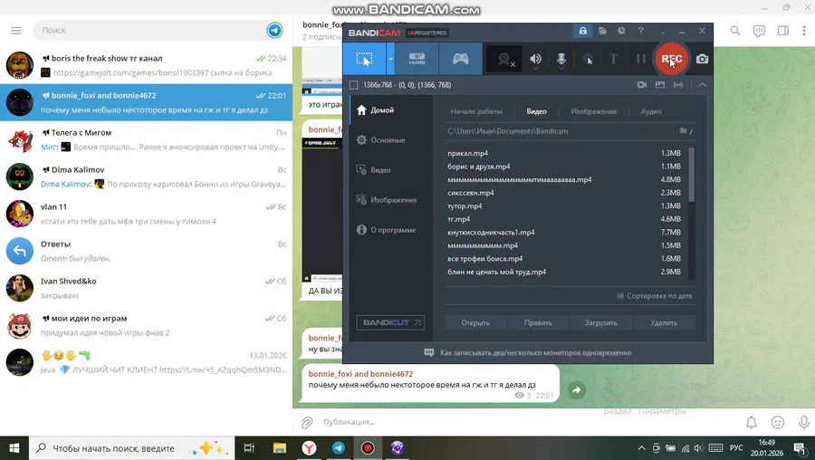Collapse Bandicam panel with chevron up
Viewport: 815px width, 460px height.
point(702,85)
